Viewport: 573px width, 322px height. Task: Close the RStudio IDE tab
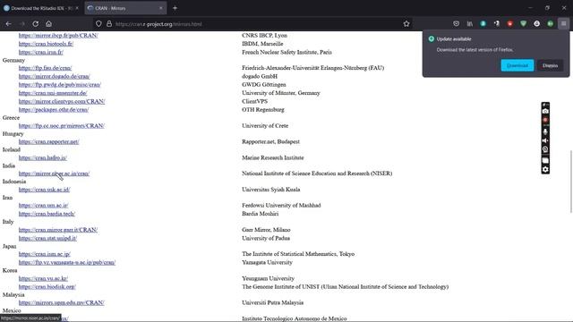coord(77,8)
